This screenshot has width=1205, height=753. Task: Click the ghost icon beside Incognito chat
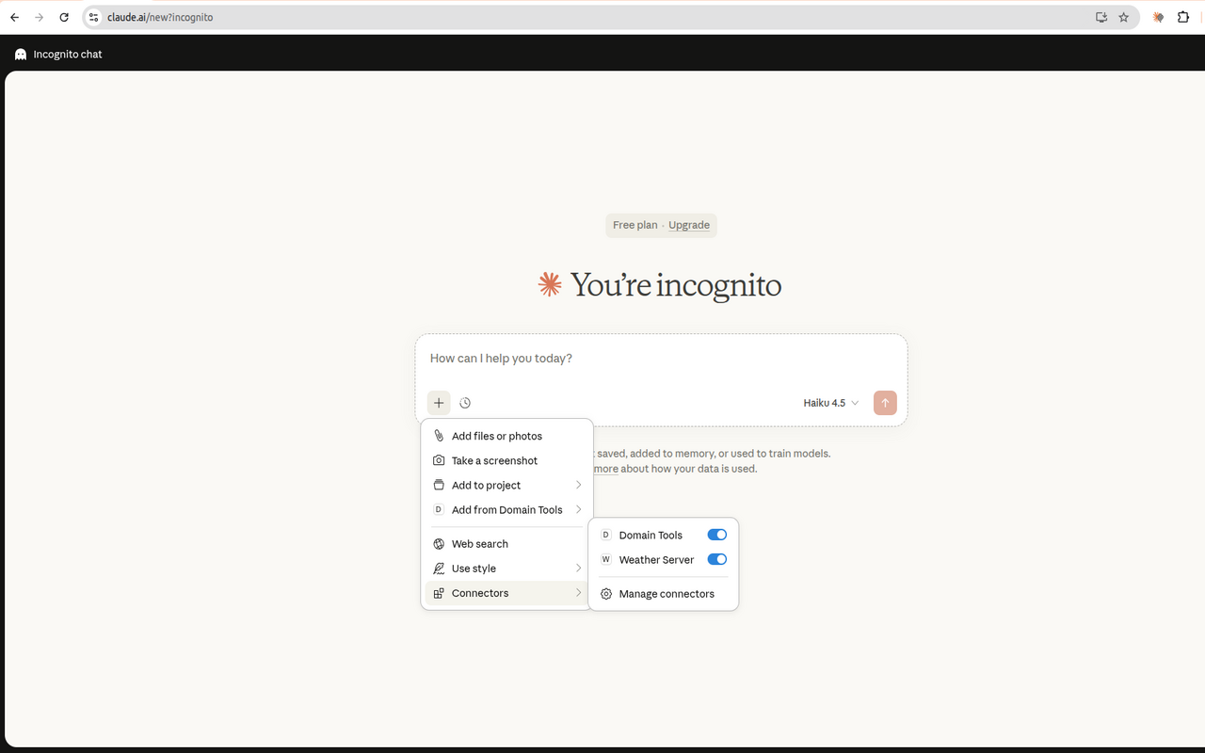point(21,55)
